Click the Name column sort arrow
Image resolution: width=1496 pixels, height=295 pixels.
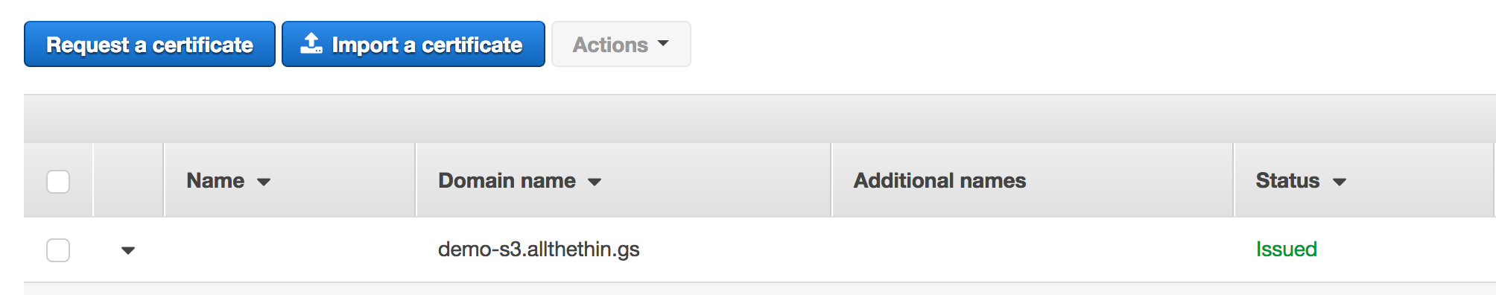(264, 182)
